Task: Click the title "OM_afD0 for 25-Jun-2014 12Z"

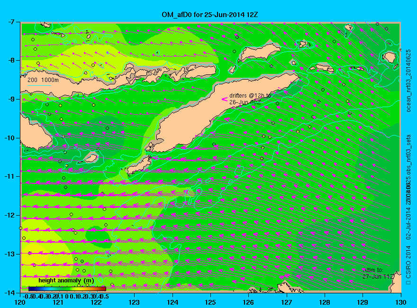Action: coord(210,15)
